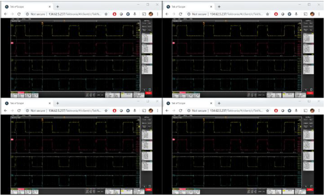Select the Tek e*Scope tab in upper-right window
The height and width of the screenshot is (196, 325).
click(190, 6)
